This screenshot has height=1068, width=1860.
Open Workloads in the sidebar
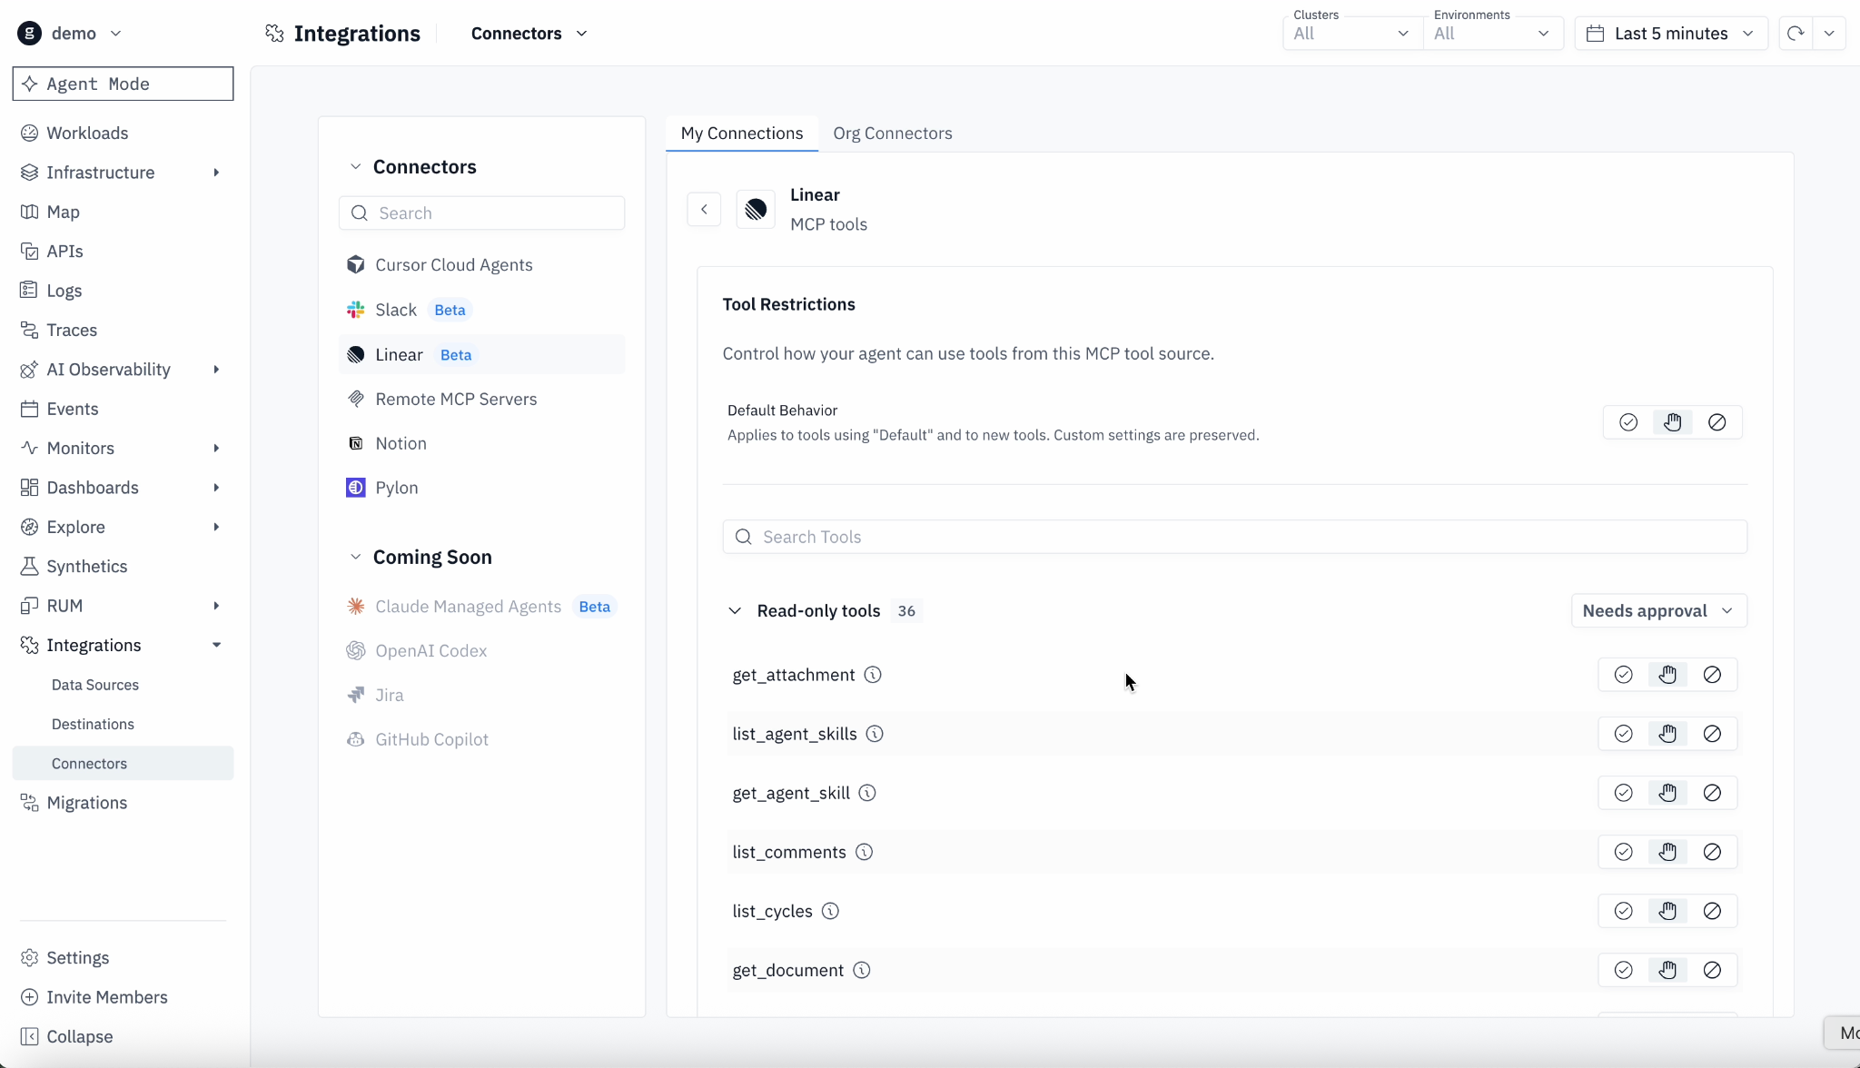pyautogui.click(x=123, y=133)
